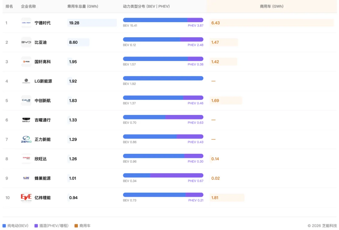The image size is (339, 230).
Task: Click the 蜂巢能源 SVOLT logo icon
Action: pos(26,178)
